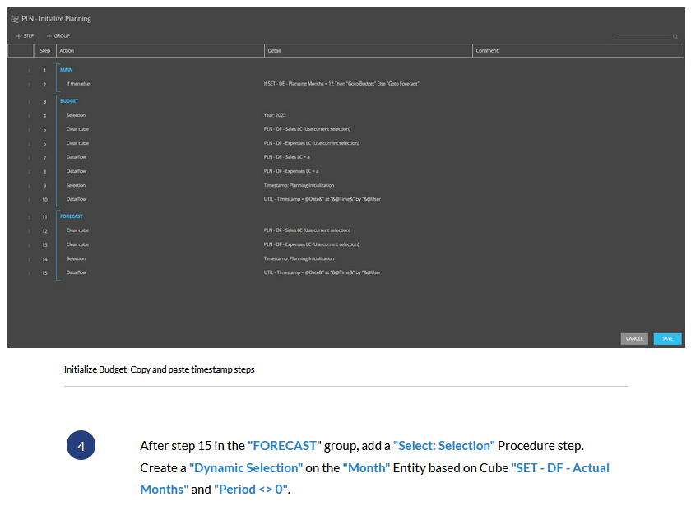691x506 pixels.
Task: Click the PLN - DF - Expenses LC = a detail
Action: tap(291, 171)
